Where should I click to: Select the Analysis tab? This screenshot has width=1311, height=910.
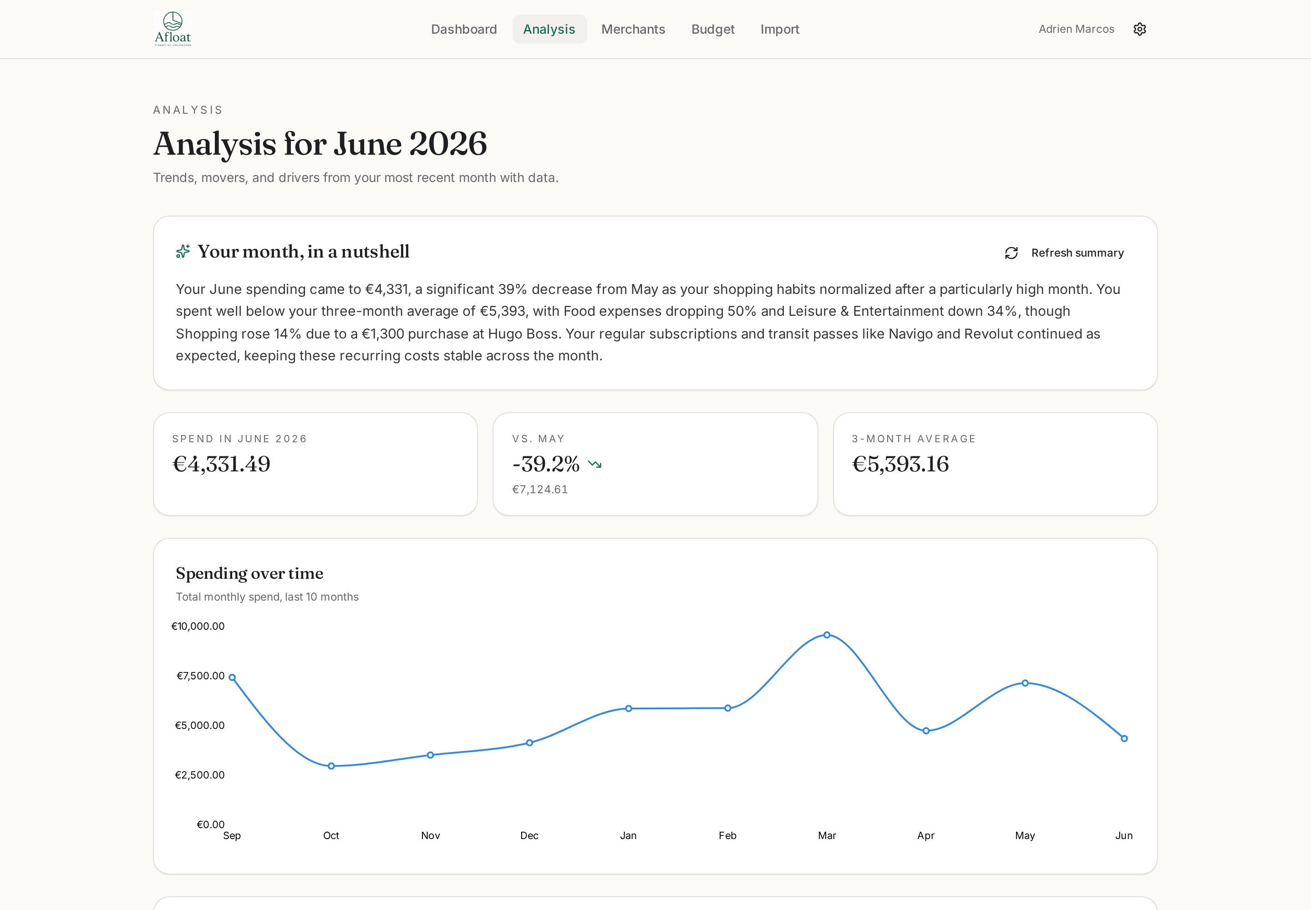click(549, 29)
